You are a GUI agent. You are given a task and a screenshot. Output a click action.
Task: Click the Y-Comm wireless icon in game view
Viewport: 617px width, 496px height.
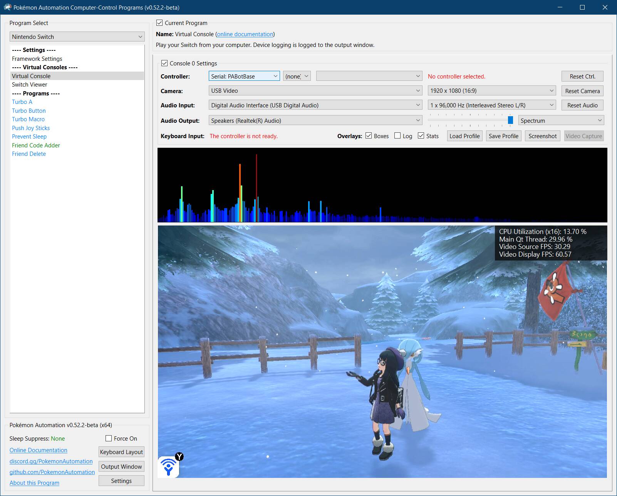pos(169,466)
